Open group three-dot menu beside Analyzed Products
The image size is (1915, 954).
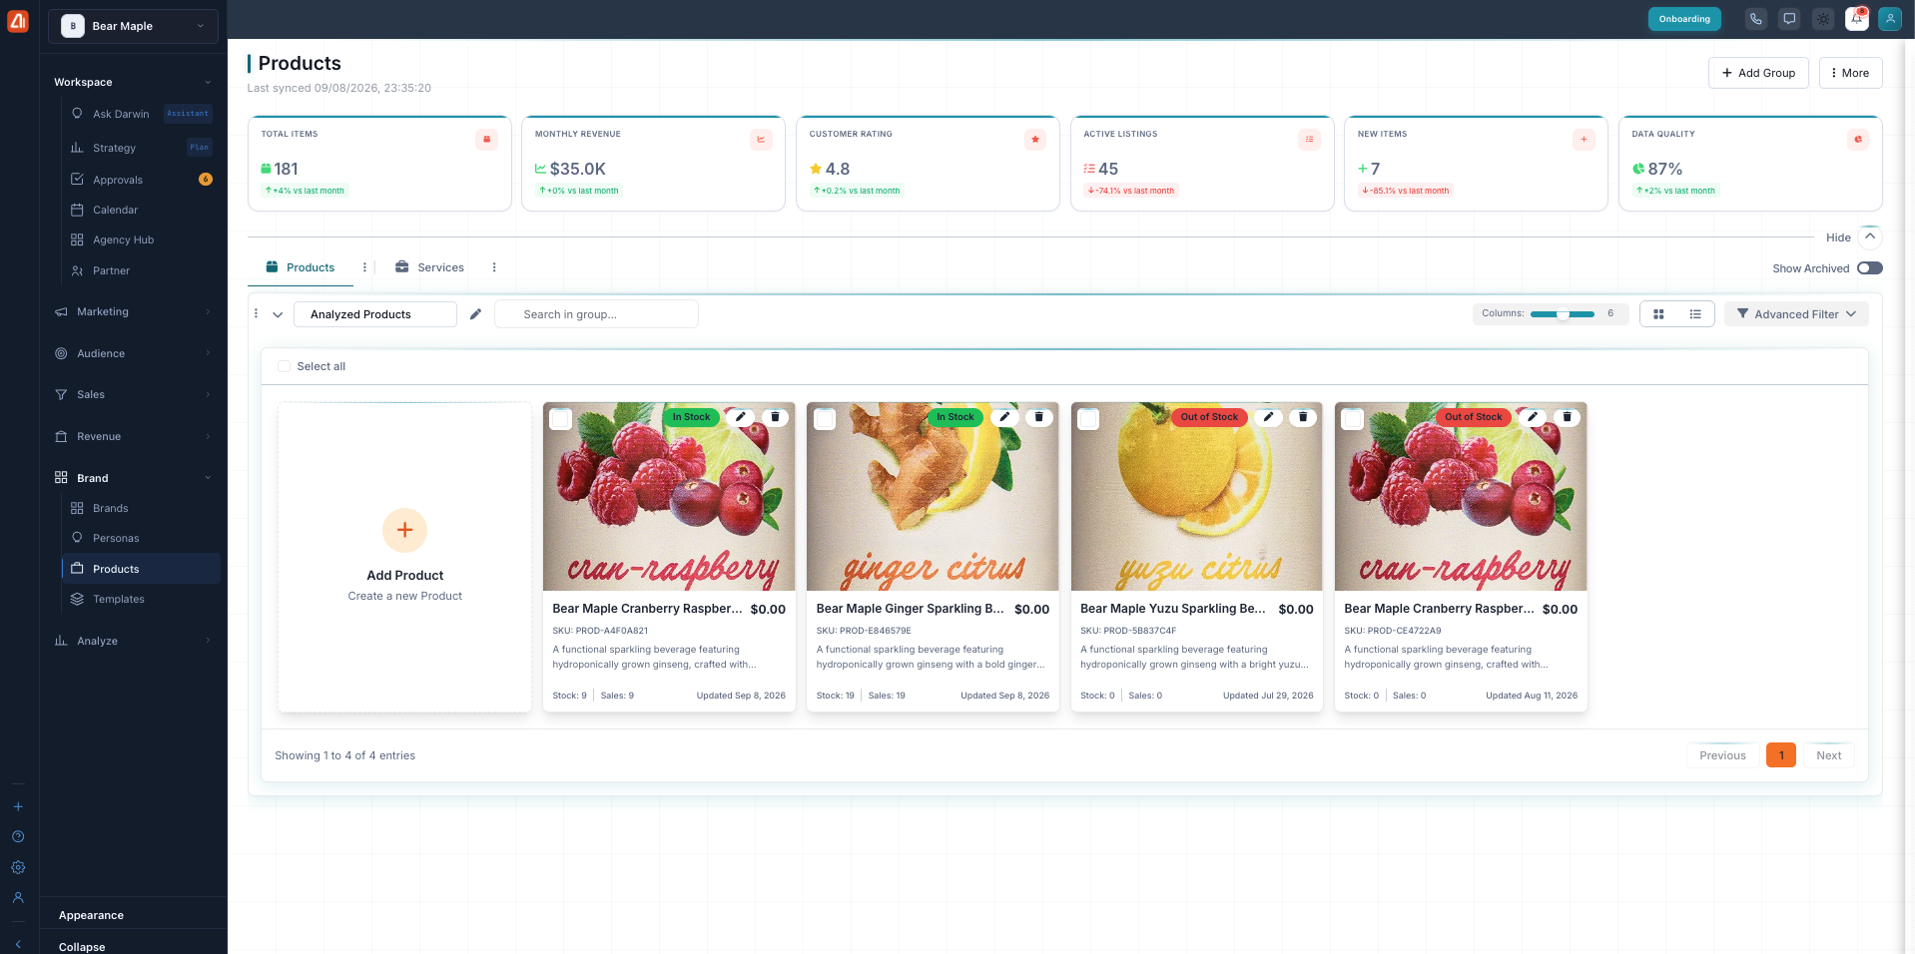[x=257, y=313]
